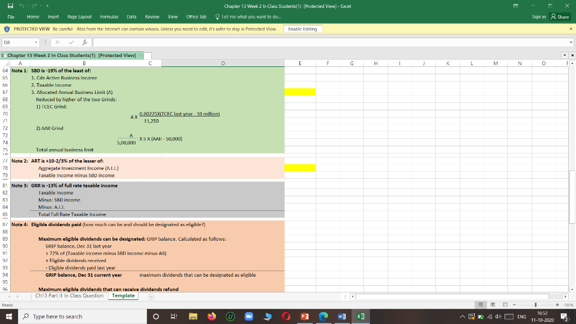
Task: Open PowerPoint from the taskbar
Action: point(304,316)
